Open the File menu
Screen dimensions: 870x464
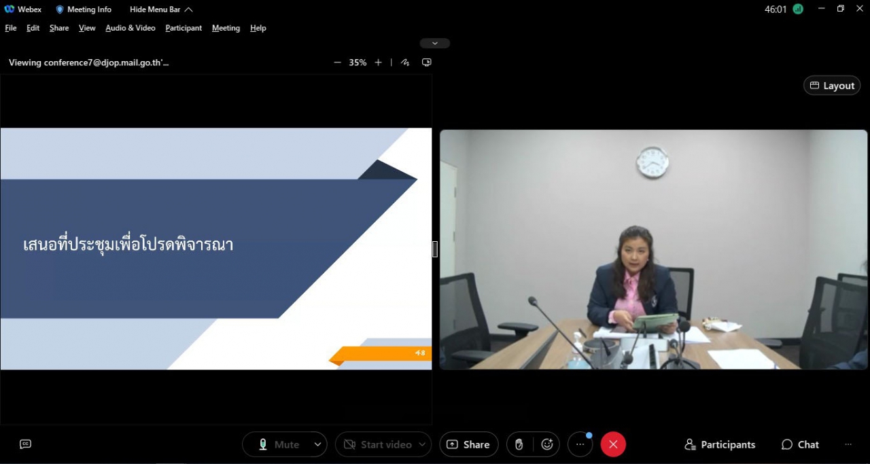[x=11, y=28]
